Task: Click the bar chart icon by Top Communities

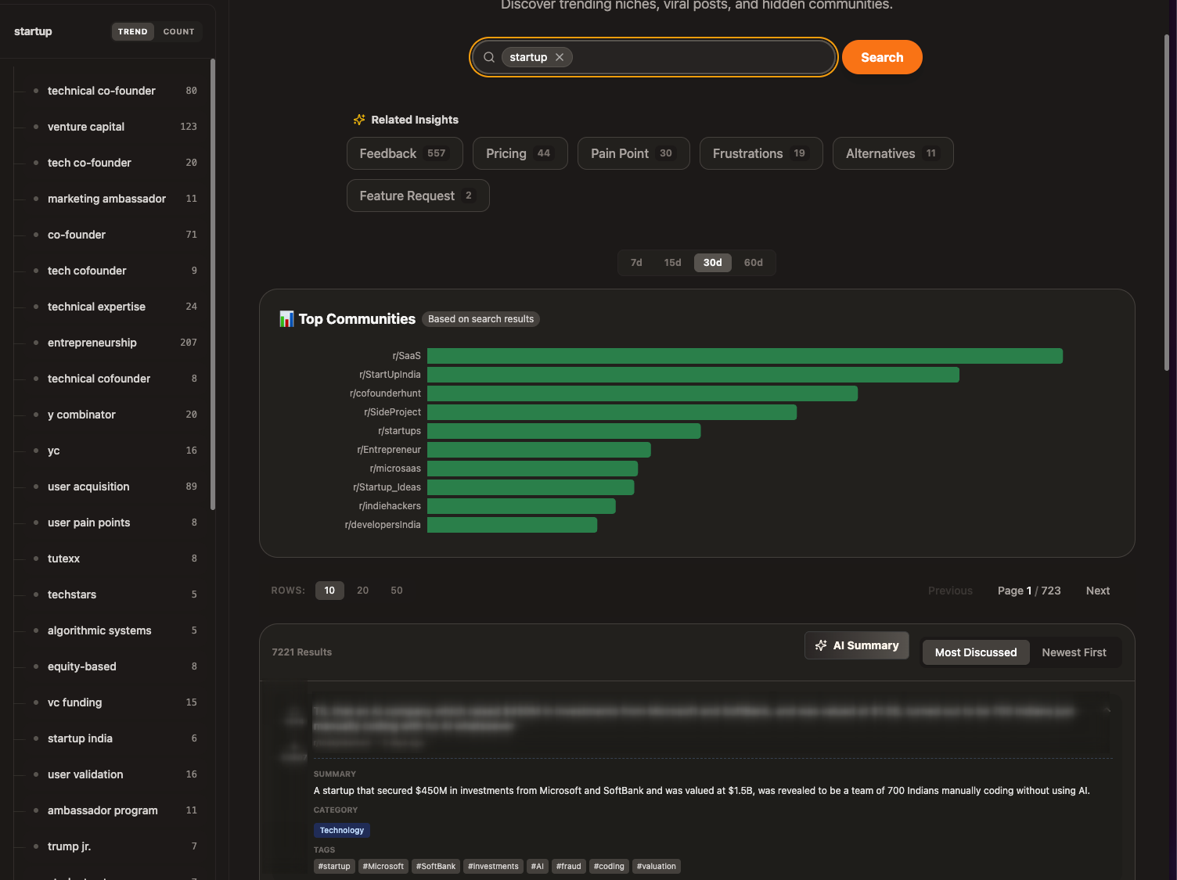Action: [x=286, y=319]
